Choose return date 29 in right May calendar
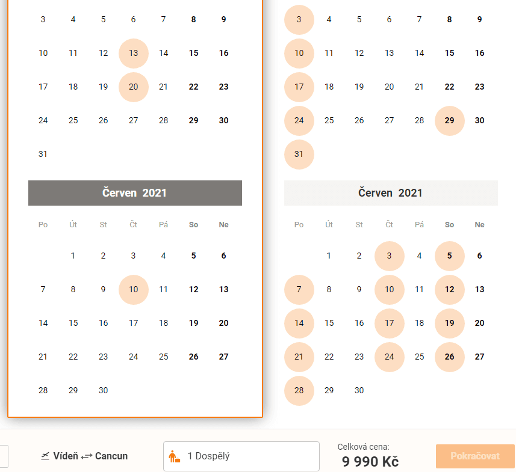This screenshot has width=516, height=472. (x=450, y=121)
